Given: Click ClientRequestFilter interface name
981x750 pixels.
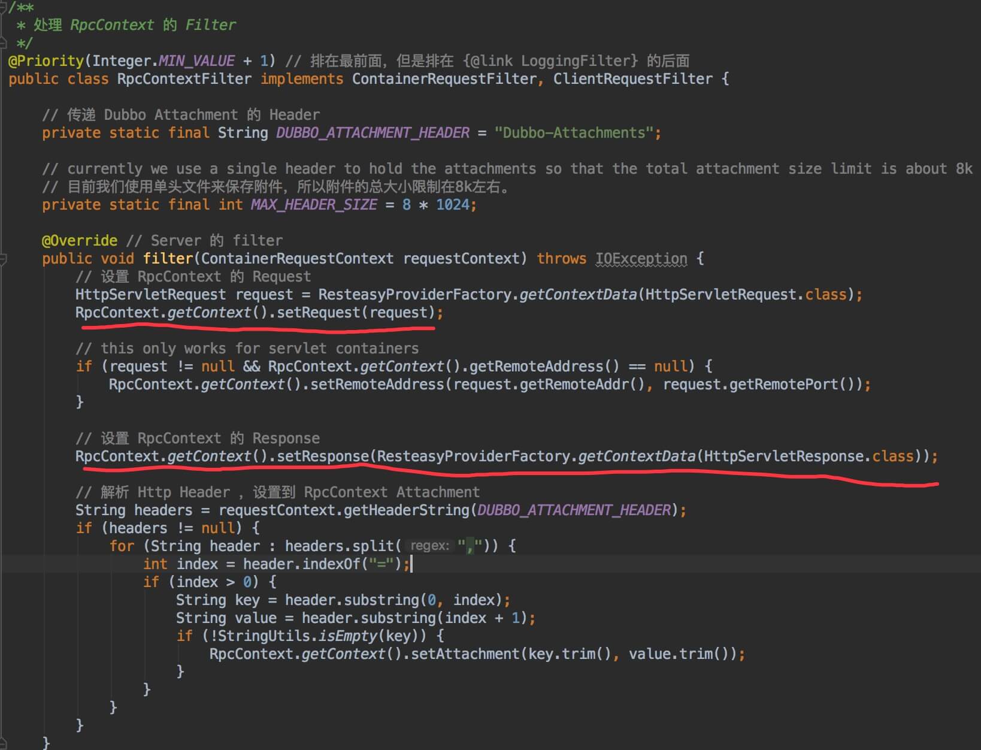Looking at the screenshot, I should (x=632, y=79).
